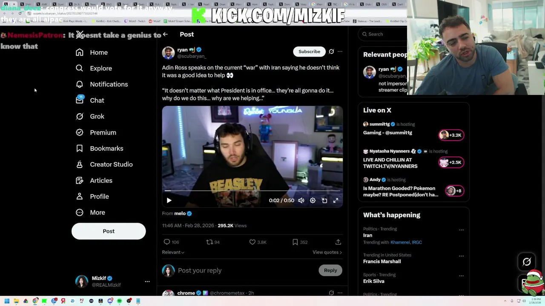Open three-dot menu for Iran trend
Image resolution: width=545 pixels, height=306 pixels.
(x=461, y=230)
